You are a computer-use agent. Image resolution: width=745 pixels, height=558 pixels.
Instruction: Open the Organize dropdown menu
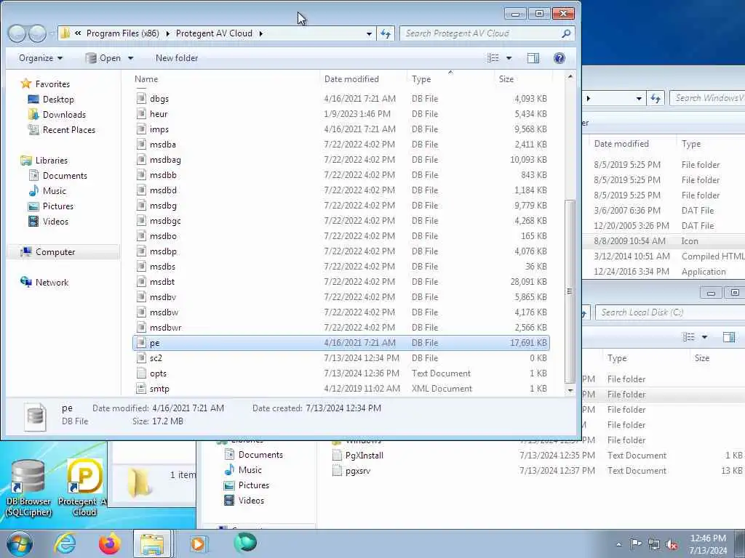[41, 58]
